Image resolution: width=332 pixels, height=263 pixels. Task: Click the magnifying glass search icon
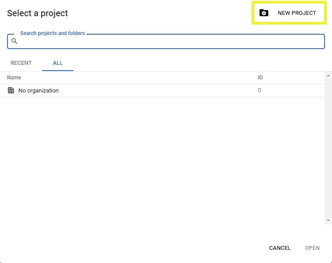tap(14, 41)
